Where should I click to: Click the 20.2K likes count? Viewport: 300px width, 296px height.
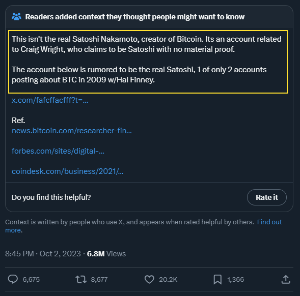pos(168,279)
